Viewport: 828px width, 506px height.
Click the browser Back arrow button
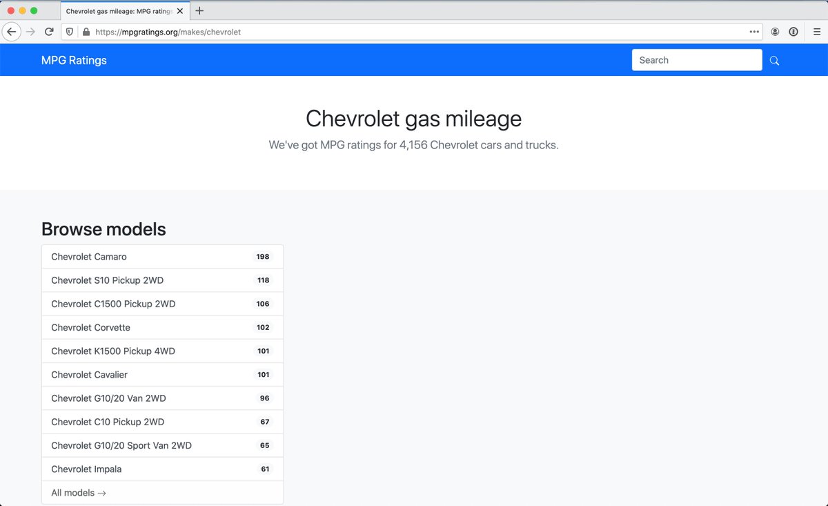coord(12,32)
